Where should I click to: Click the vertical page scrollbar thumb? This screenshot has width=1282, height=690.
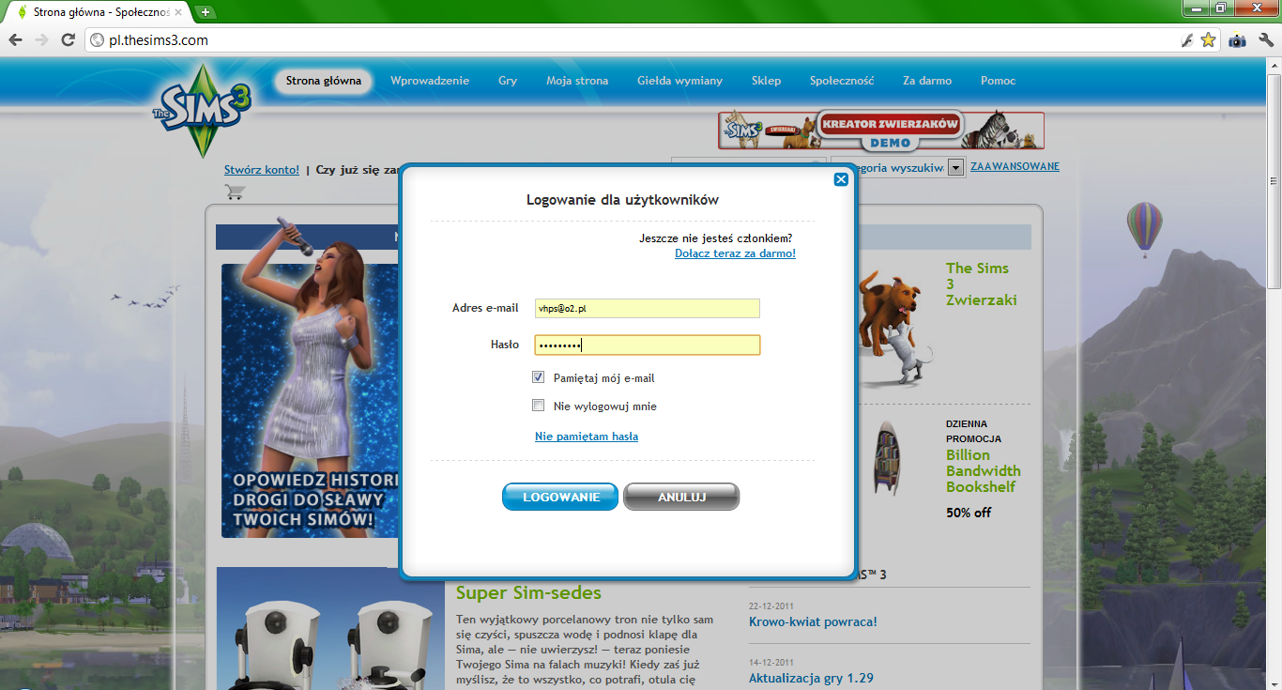pos(1274,180)
